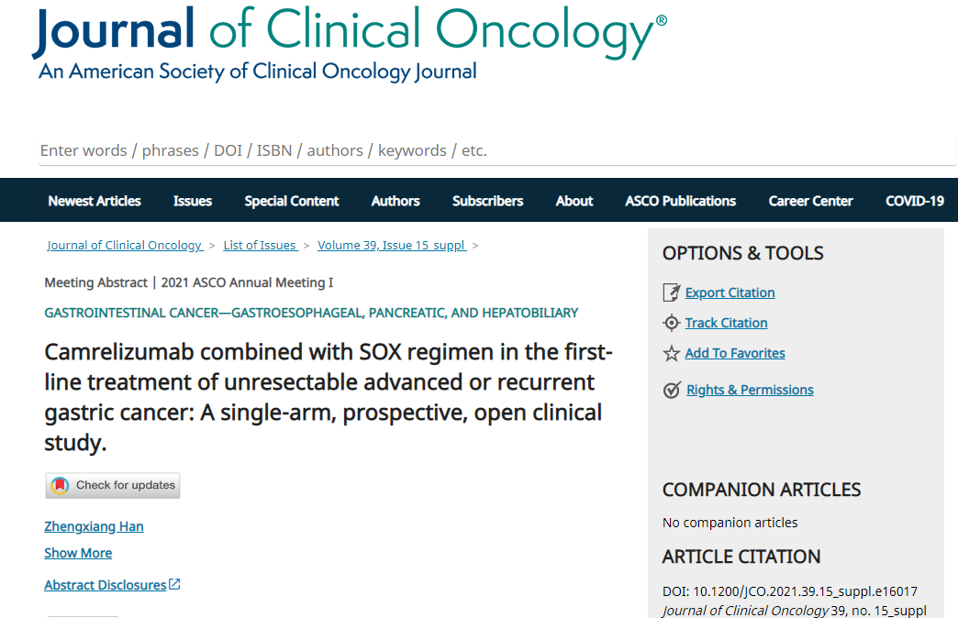The width and height of the screenshot is (958, 618).
Task: Click the Check for updates button
Action: [x=113, y=485]
